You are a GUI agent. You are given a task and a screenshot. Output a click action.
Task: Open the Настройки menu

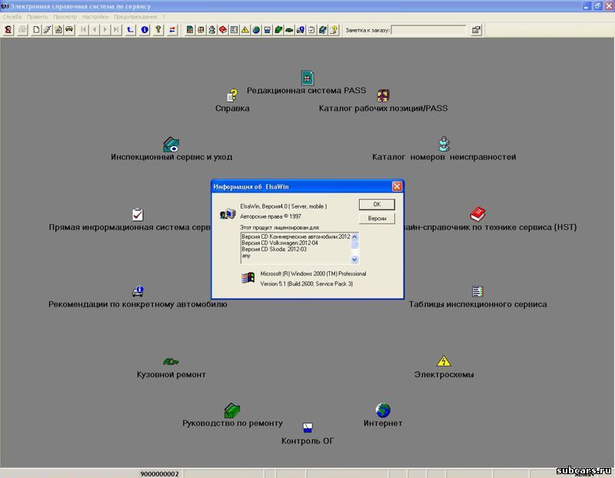click(95, 17)
